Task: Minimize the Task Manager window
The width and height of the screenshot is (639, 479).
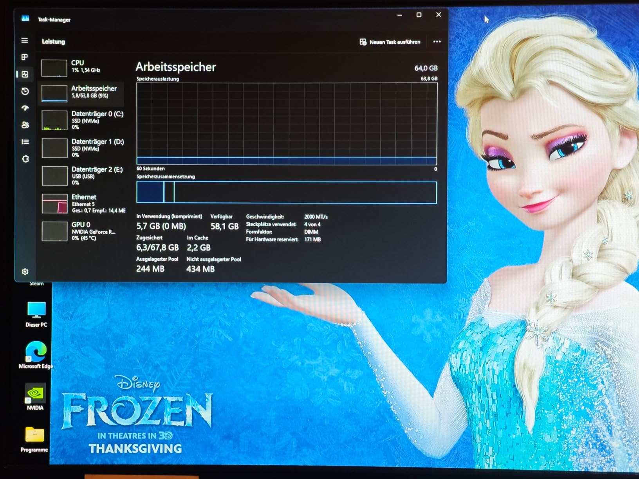Action: coord(400,15)
